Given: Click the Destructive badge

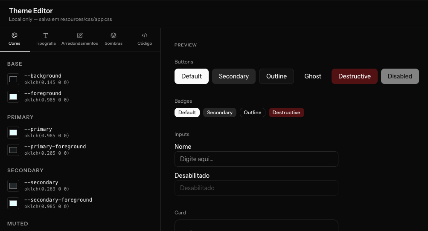Looking at the screenshot, I should pyautogui.click(x=286, y=113).
